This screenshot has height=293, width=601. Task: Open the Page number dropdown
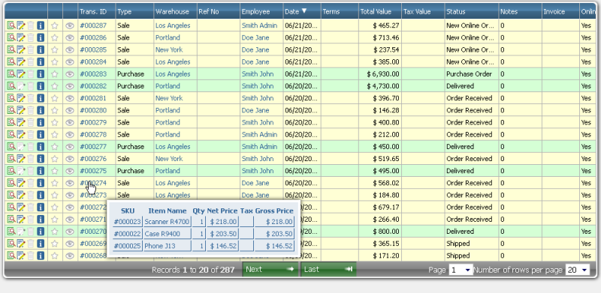point(461,270)
